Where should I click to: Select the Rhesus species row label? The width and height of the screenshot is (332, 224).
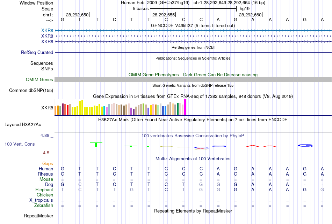45,174
